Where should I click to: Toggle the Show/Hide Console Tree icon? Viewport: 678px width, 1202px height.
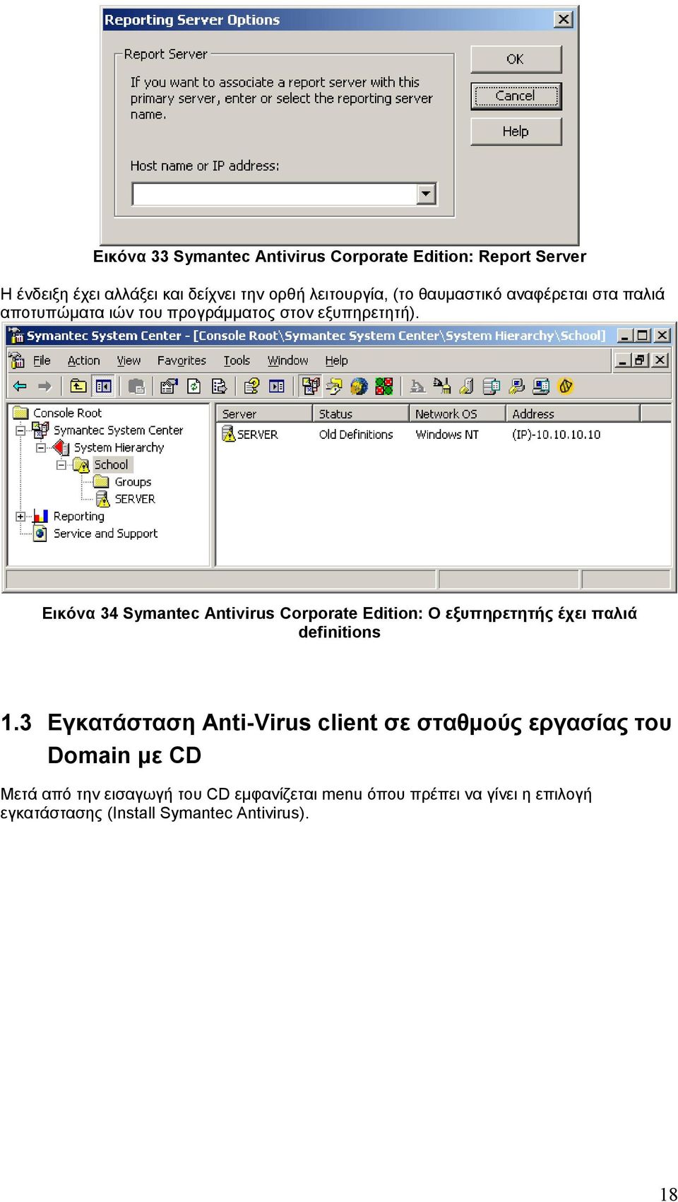tap(103, 387)
